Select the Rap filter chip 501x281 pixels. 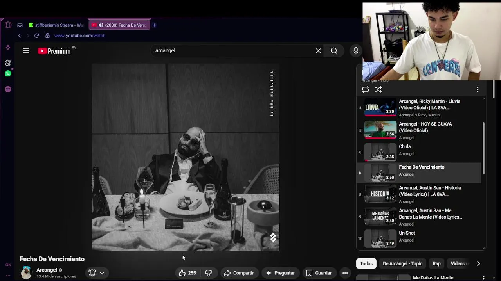(x=436, y=263)
